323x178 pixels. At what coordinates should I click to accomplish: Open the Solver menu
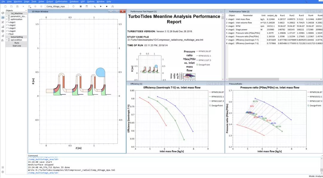tap(41, 1)
